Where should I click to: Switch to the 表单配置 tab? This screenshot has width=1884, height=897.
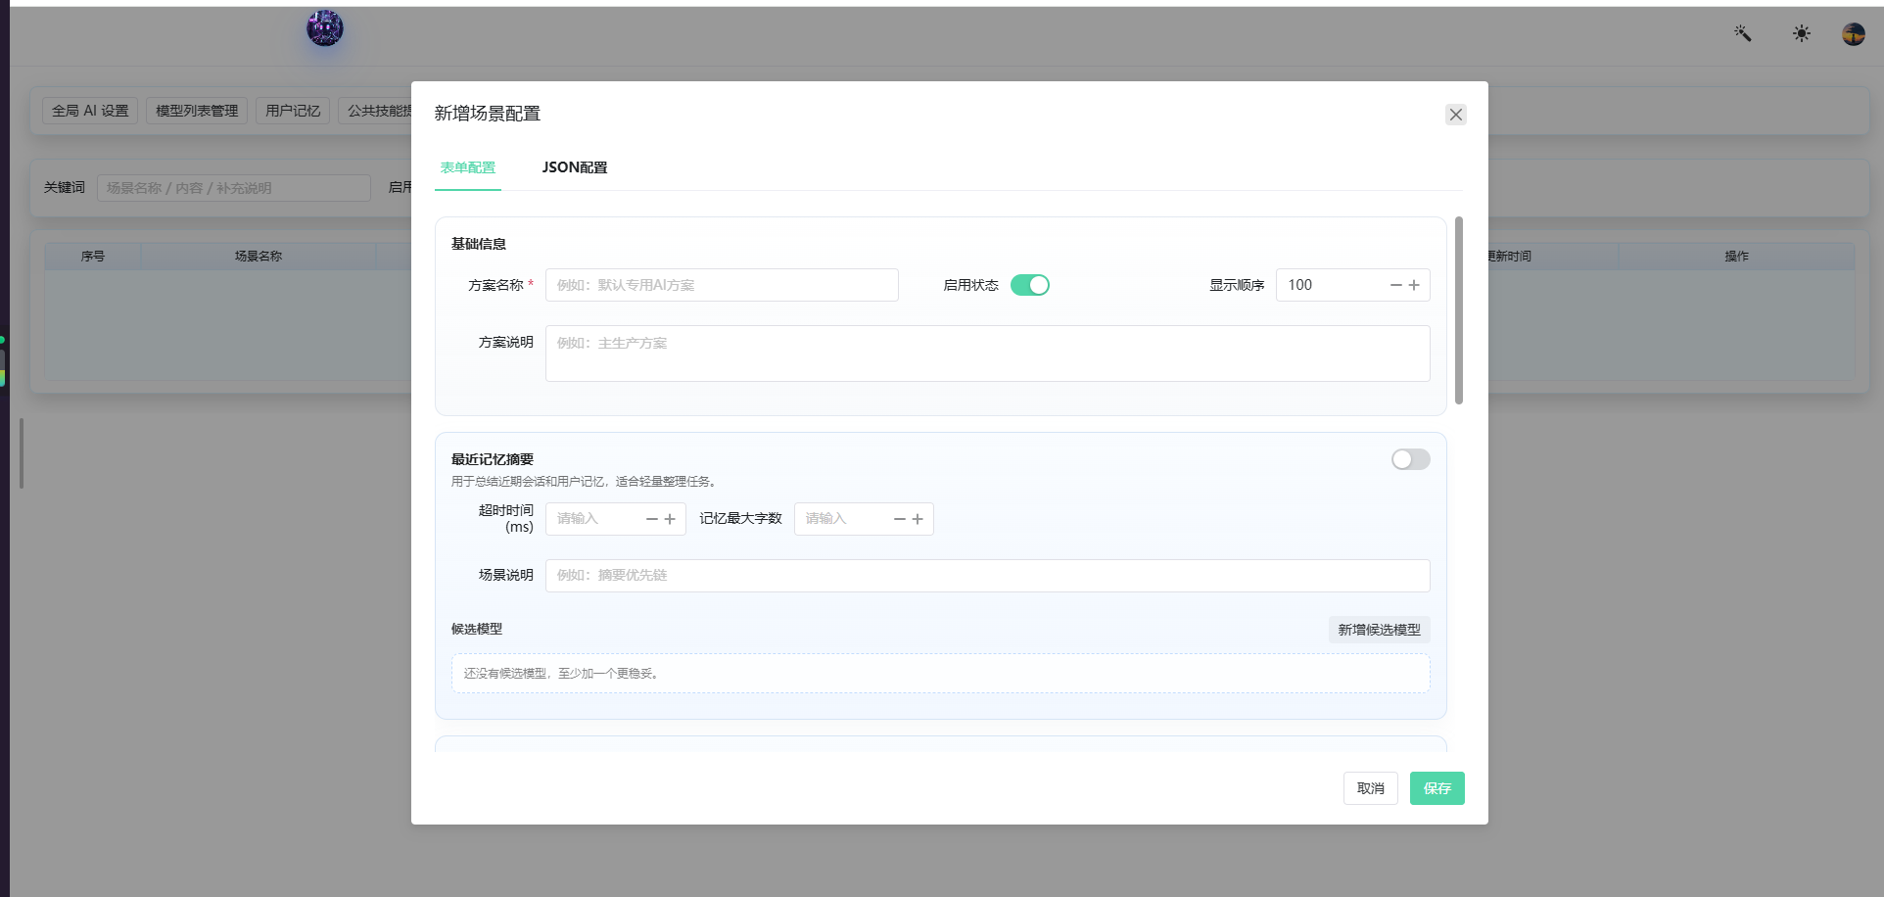coord(468,167)
